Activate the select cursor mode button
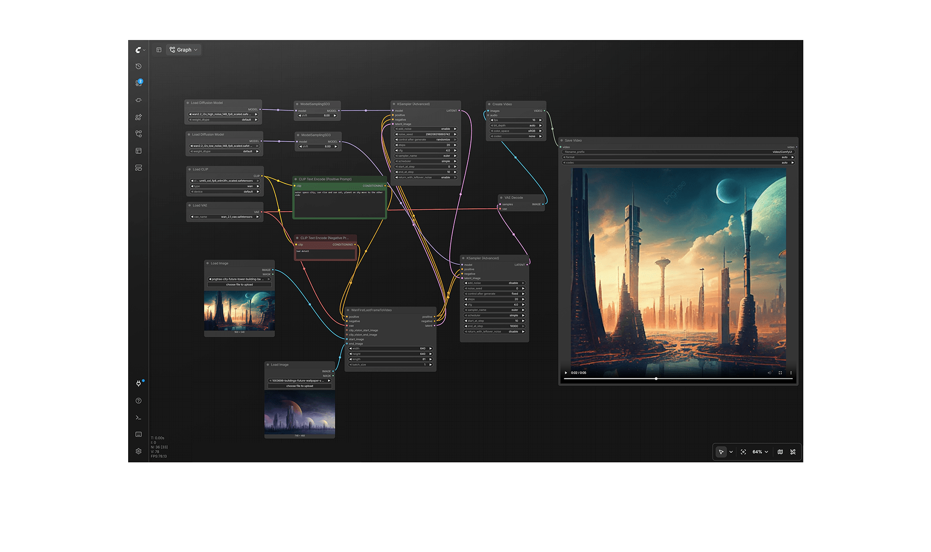Screen dimensions: 931x552 coord(721,452)
